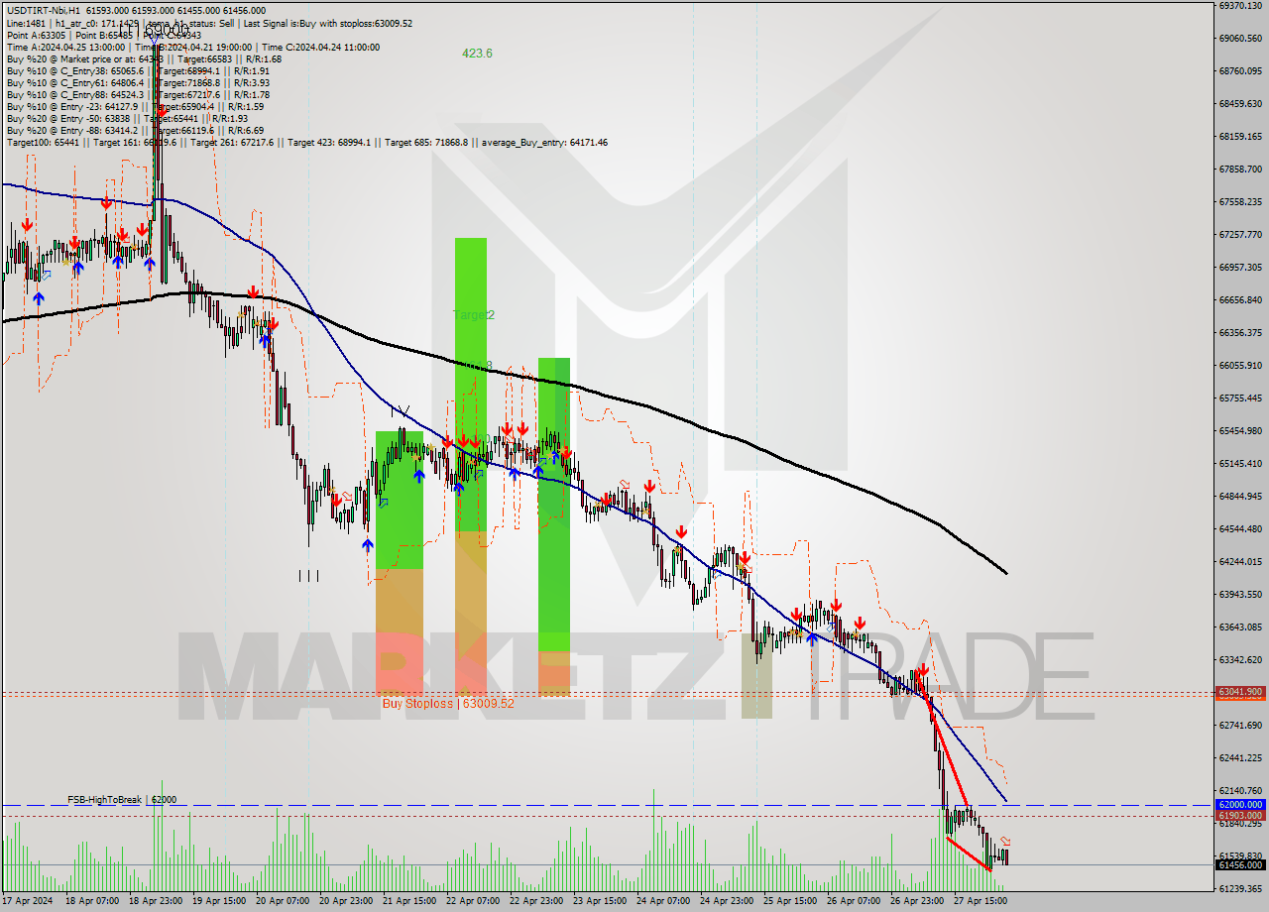The image size is (1269, 912).
Task: Click the 68159.165 price axis label
Action: pos(1239,136)
